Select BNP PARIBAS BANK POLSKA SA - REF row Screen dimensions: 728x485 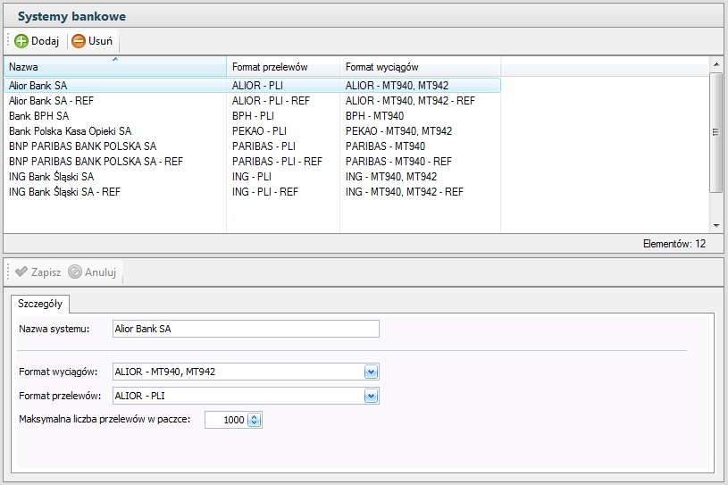click(252, 162)
